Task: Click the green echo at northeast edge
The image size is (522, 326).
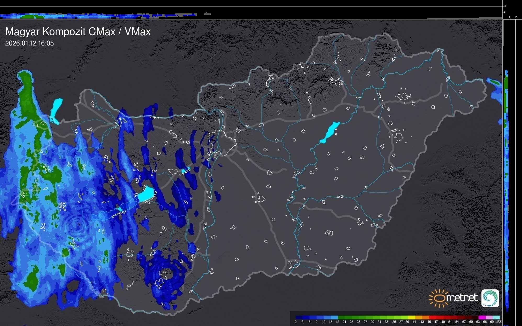Action: pos(495,82)
